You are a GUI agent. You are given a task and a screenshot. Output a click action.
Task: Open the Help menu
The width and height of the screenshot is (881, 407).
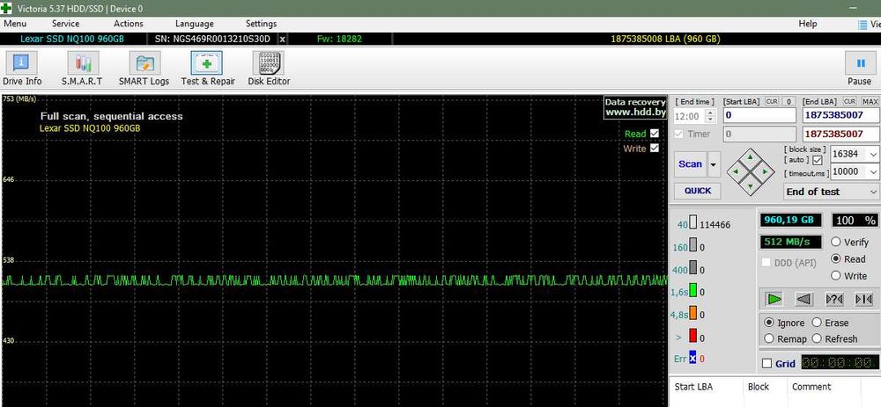click(807, 24)
